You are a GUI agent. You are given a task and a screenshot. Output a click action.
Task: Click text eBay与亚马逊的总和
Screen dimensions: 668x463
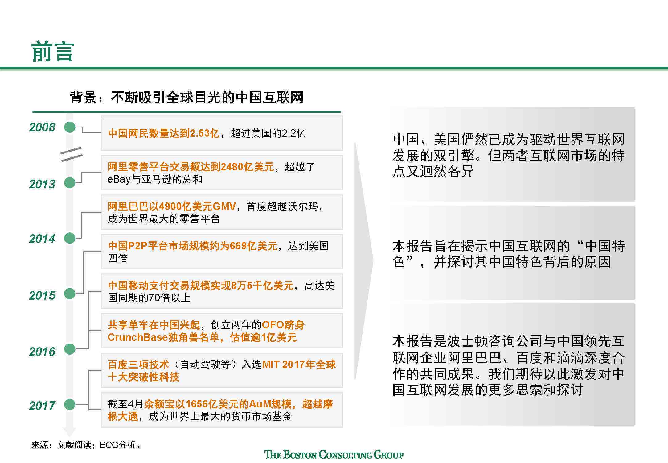pyautogui.click(x=155, y=179)
